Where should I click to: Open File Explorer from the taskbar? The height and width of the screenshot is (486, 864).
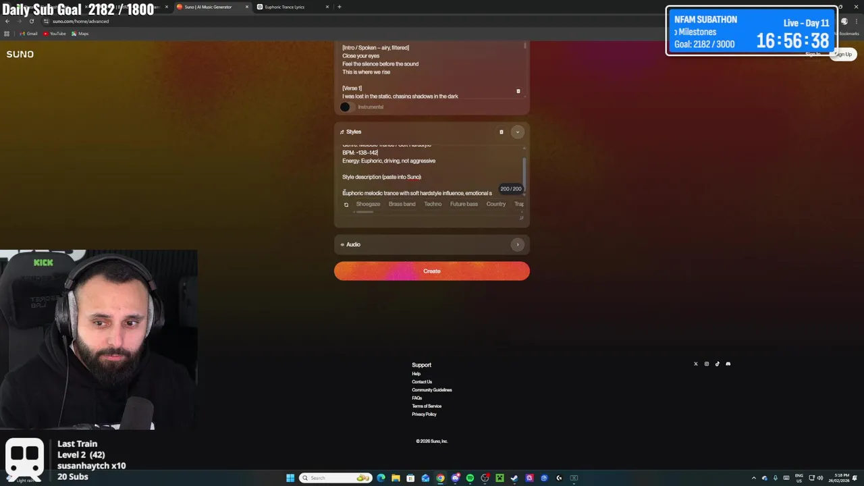pos(396,478)
